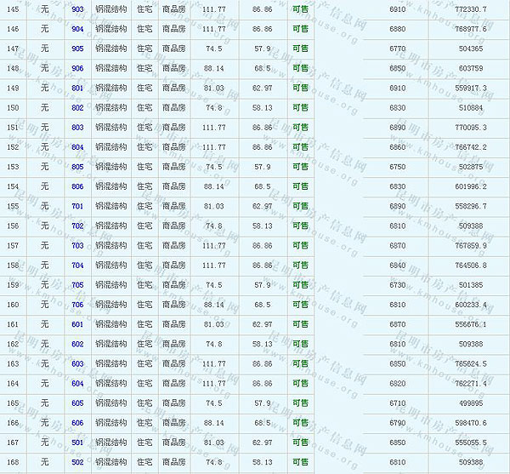Select room 501 link
Image resolution: width=510 pixels, height=474 pixels.
point(77,443)
